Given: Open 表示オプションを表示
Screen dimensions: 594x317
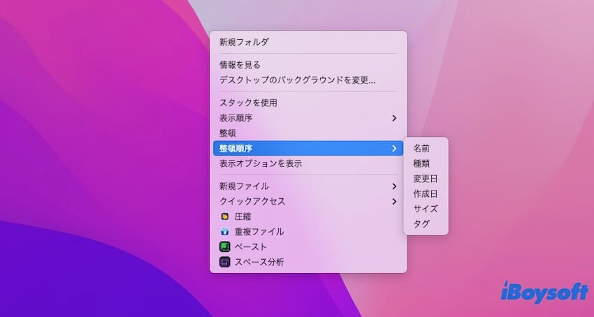Looking at the screenshot, I should tap(260, 163).
